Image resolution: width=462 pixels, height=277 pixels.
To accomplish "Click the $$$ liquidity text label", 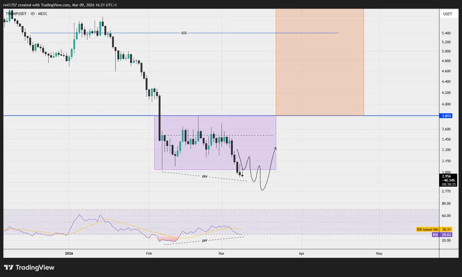I will (x=184, y=33).
